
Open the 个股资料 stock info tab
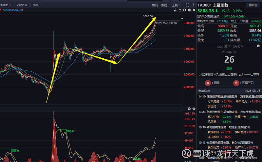(x=22, y=5)
